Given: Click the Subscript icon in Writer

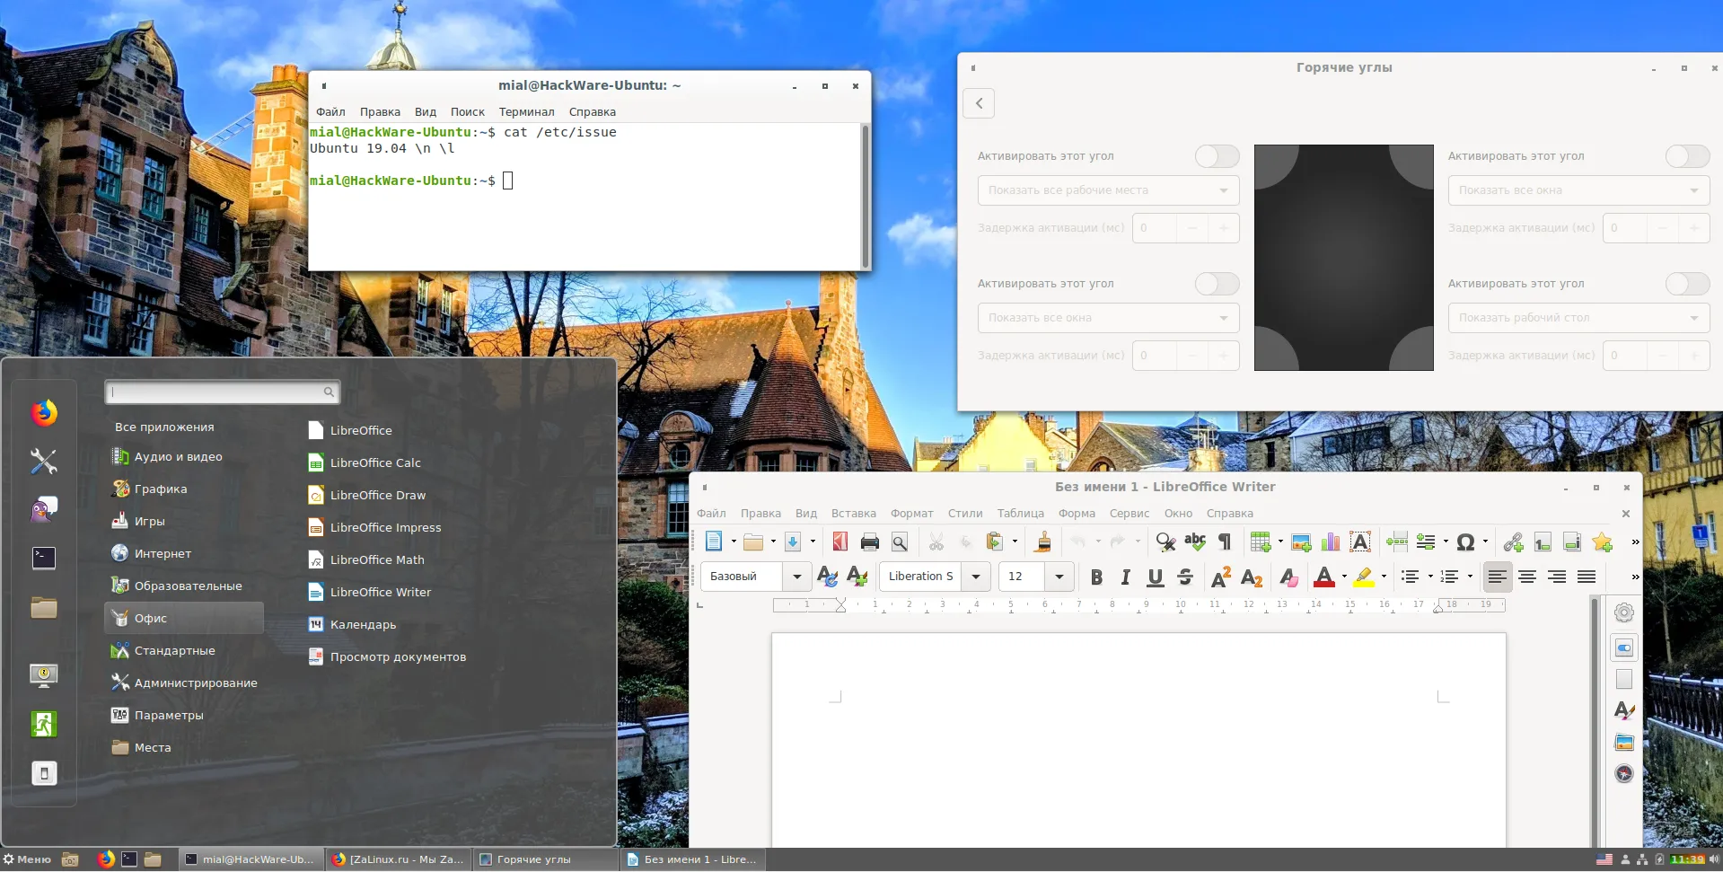Looking at the screenshot, I should click(1252, 577).
